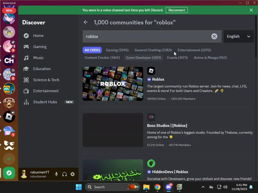258x193 pixels.
Task: Open the Roblox logo server in sidebar
Action: pos(9,117)
